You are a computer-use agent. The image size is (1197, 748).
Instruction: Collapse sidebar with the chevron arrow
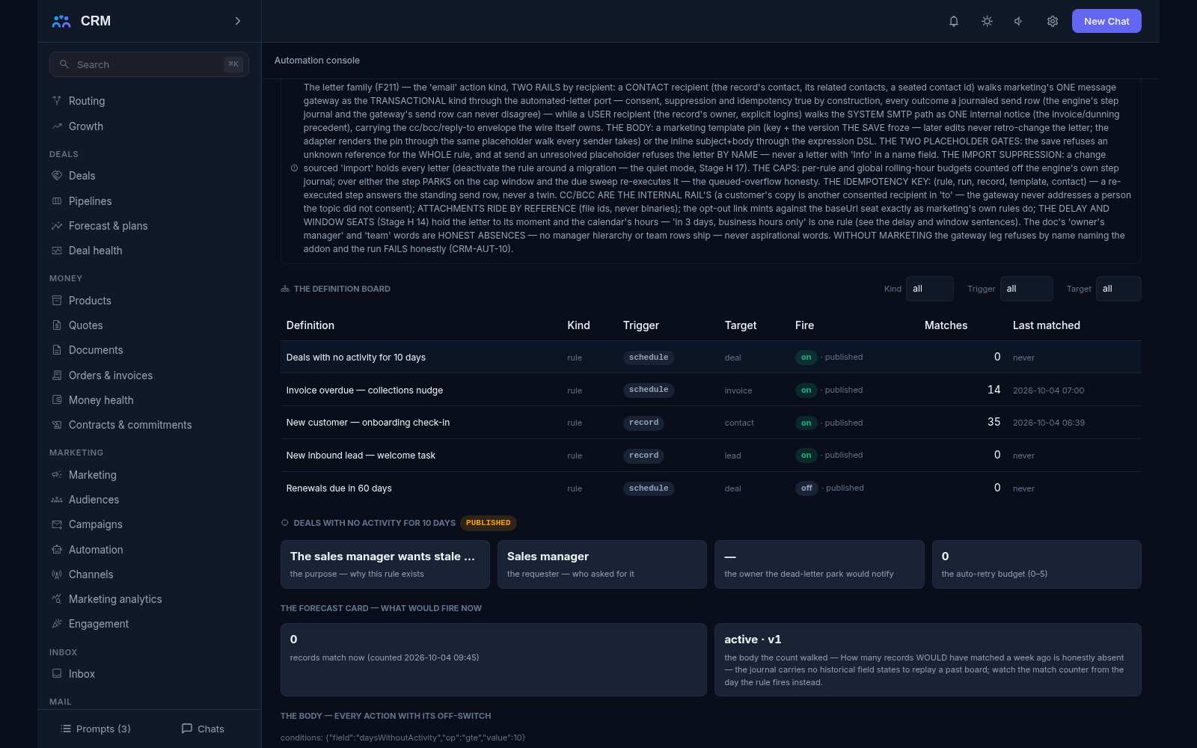click(x=238, y=21)
